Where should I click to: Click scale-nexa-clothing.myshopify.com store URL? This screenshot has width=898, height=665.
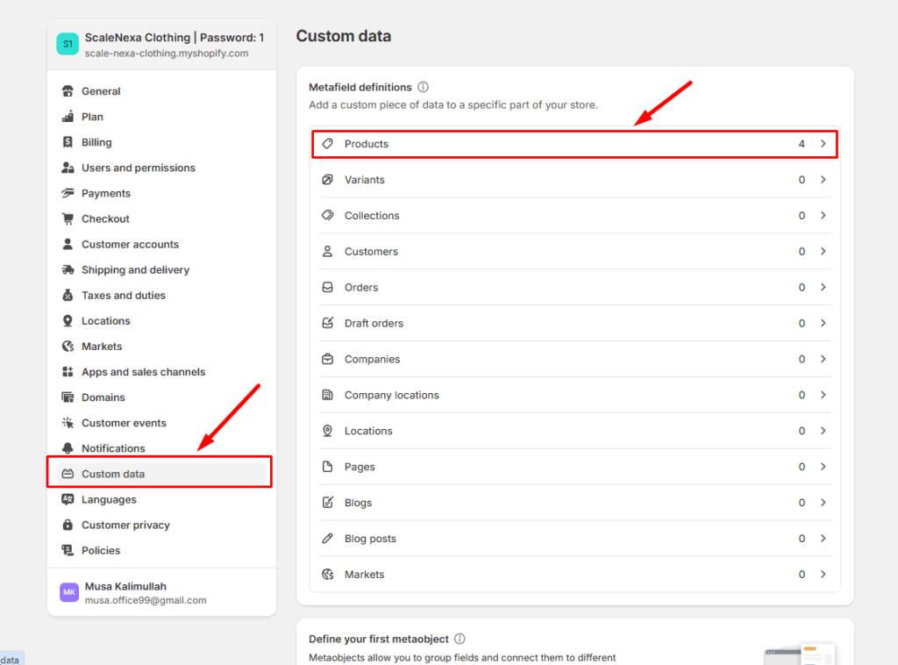[167, 54]
